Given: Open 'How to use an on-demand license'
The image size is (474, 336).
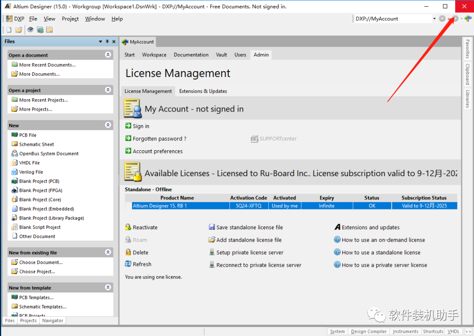Looking at the screenshot, I should coord(383,240).
